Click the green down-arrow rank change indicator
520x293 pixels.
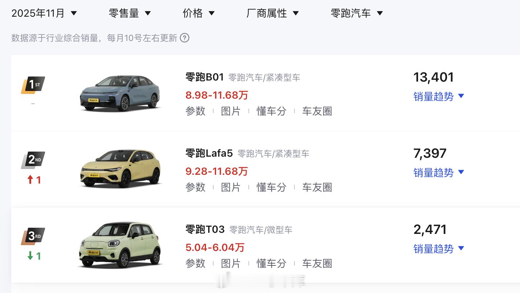click(x=33, y=256)
